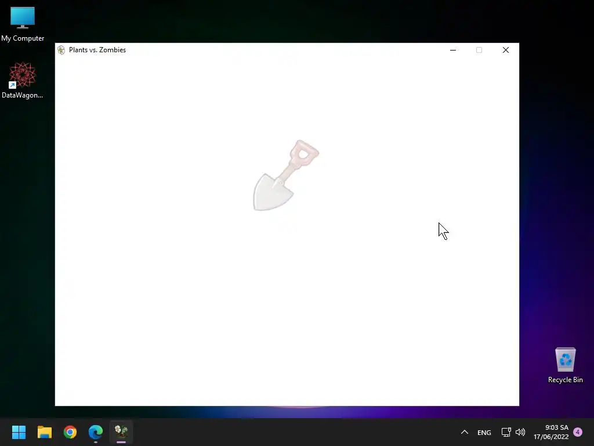
Task: Expand the hidden system tray icons chevron
Action: tap(465, 432)
